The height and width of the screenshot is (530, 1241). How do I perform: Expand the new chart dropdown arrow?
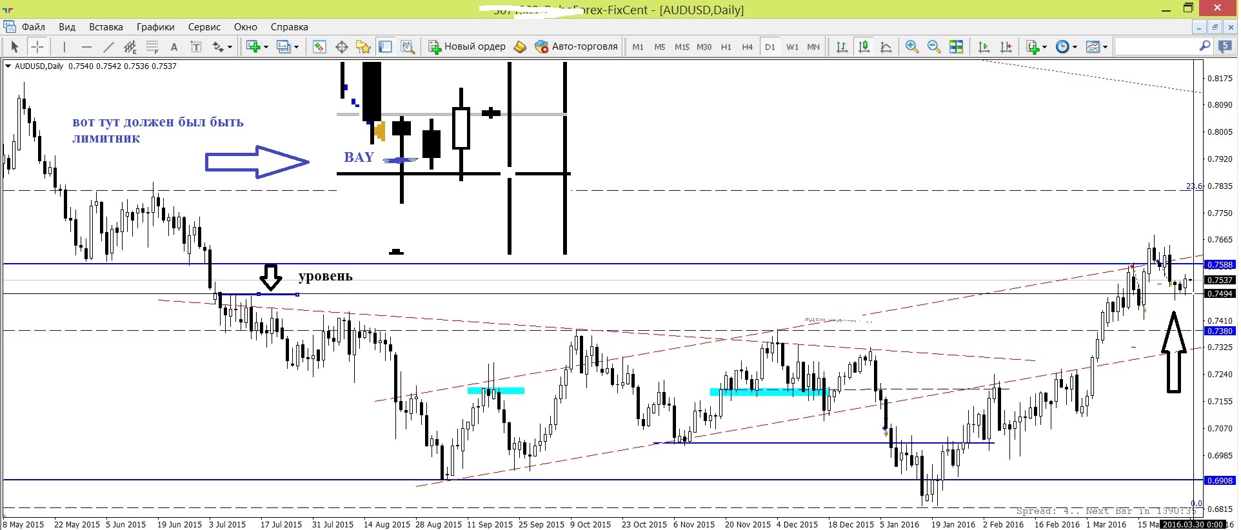pyautogui.click(x=266, y=46)
